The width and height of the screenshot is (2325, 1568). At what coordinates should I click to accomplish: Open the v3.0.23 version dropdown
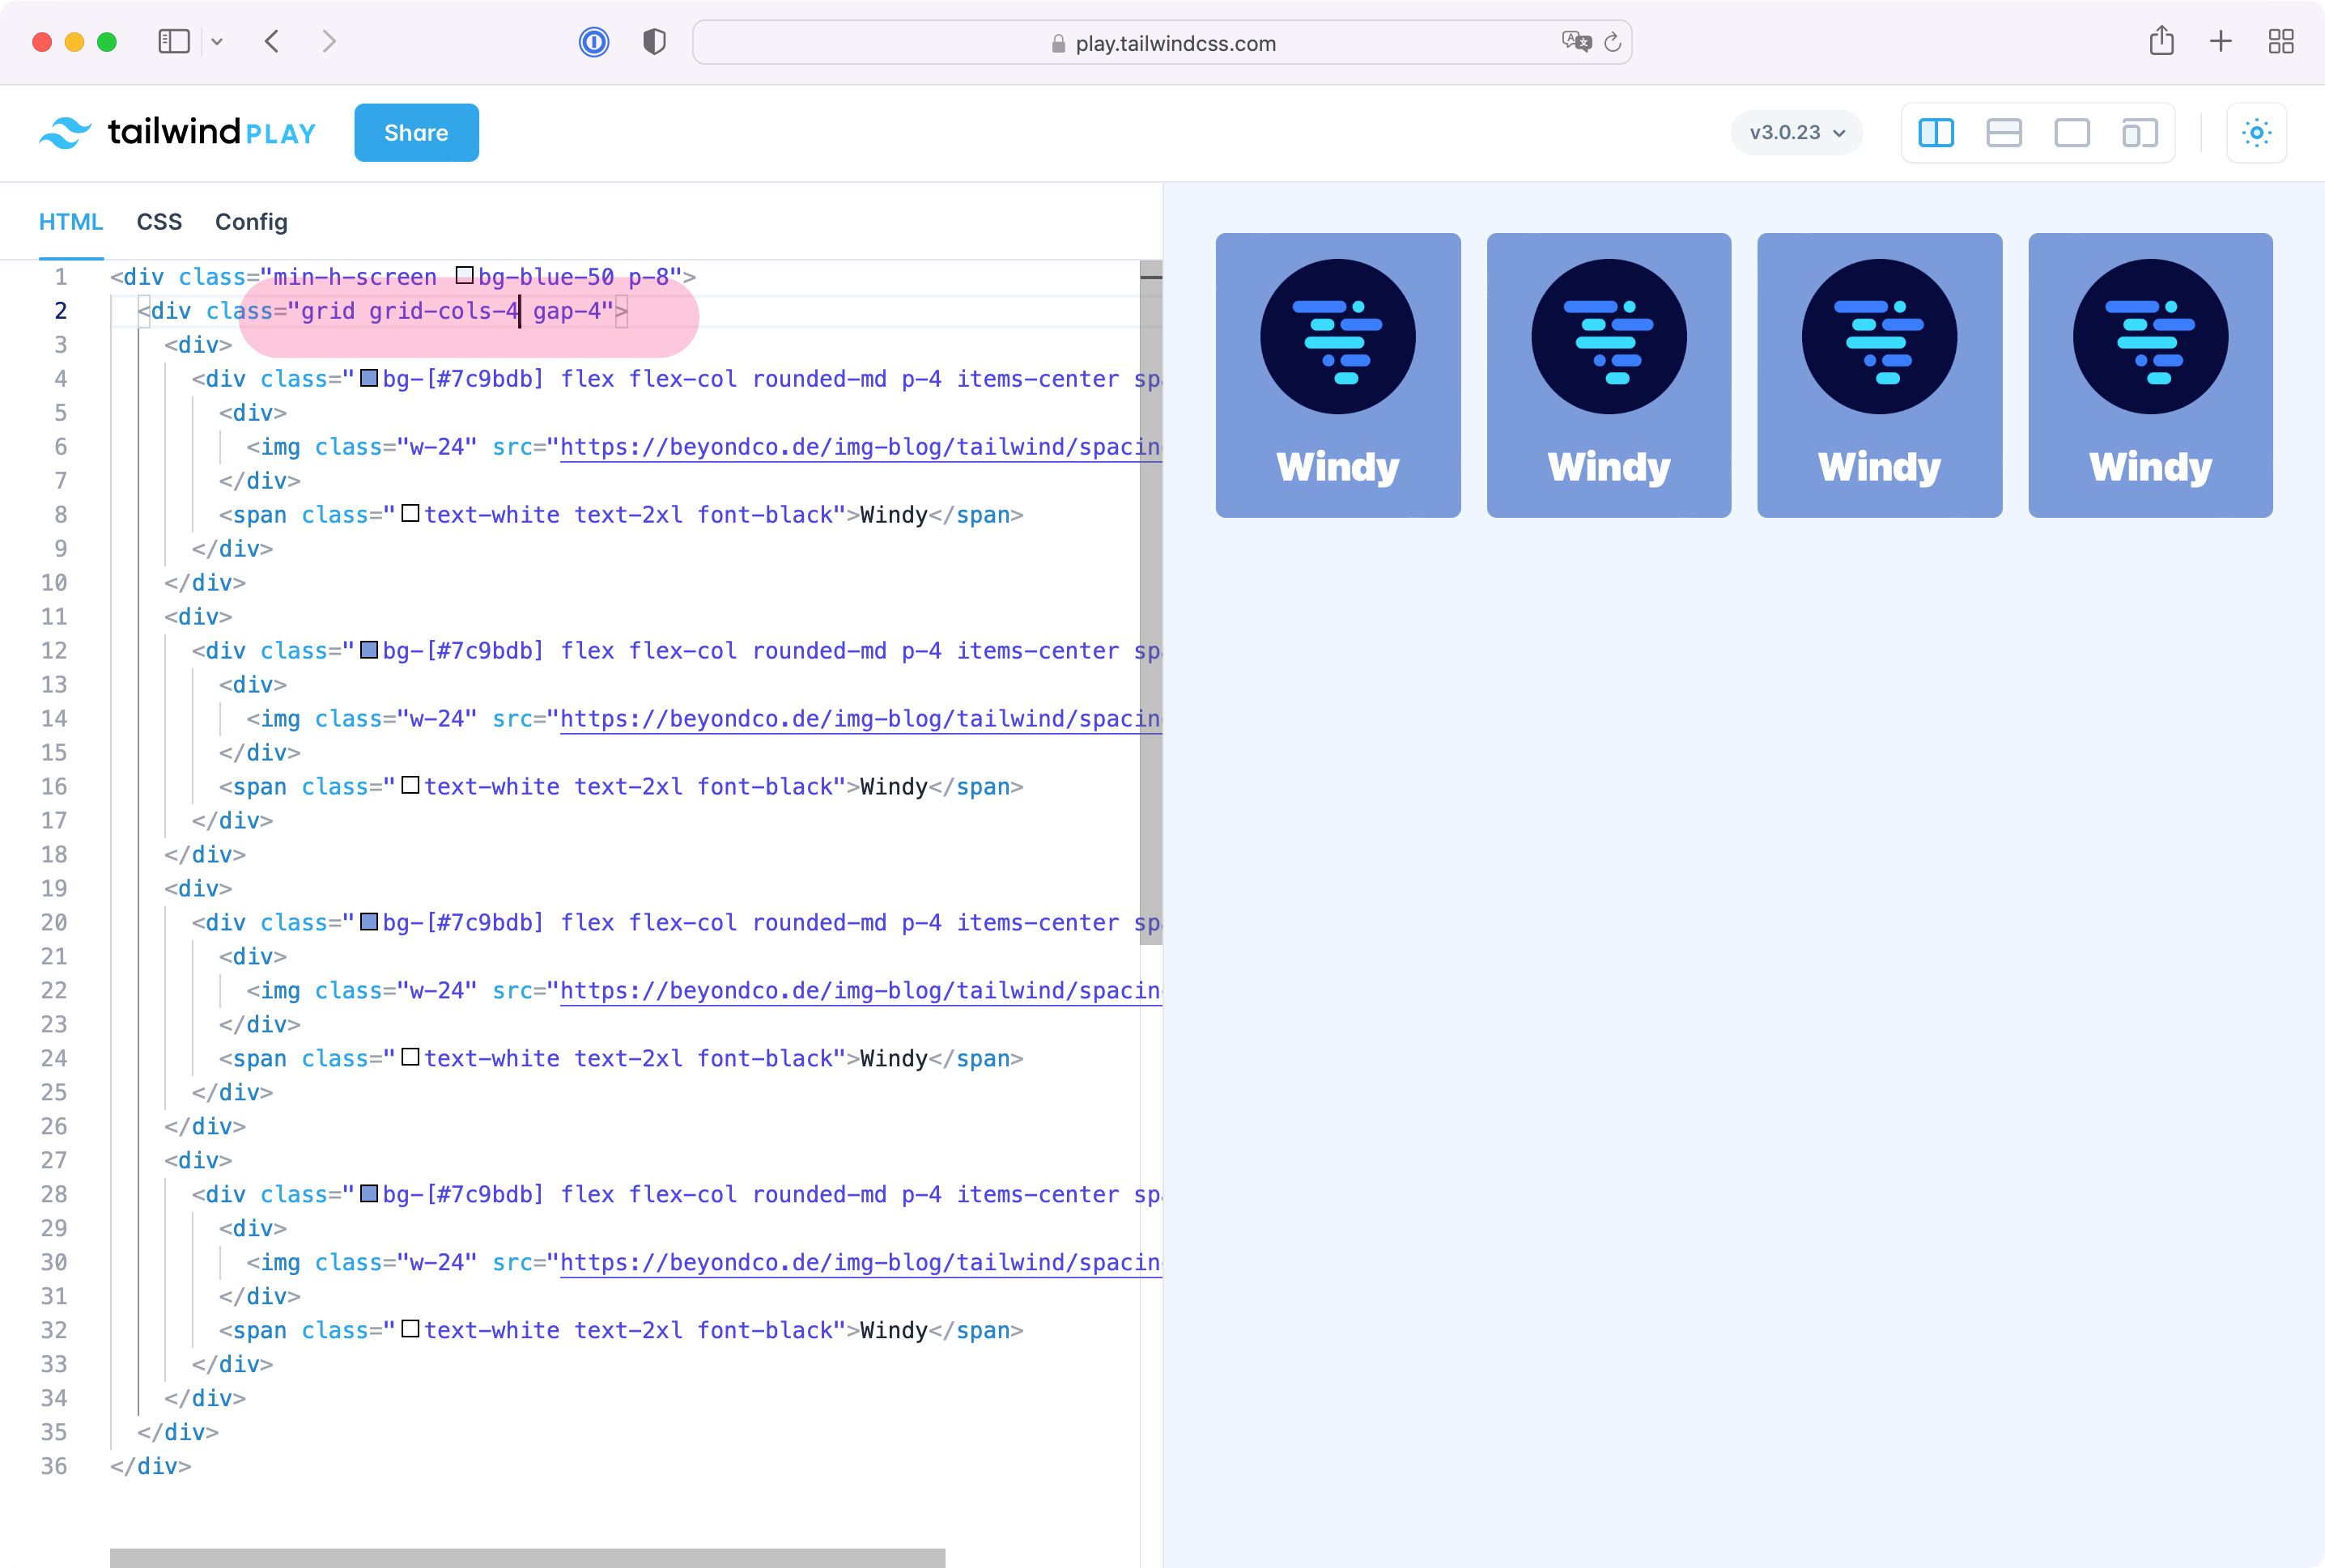pos(1796,132)
